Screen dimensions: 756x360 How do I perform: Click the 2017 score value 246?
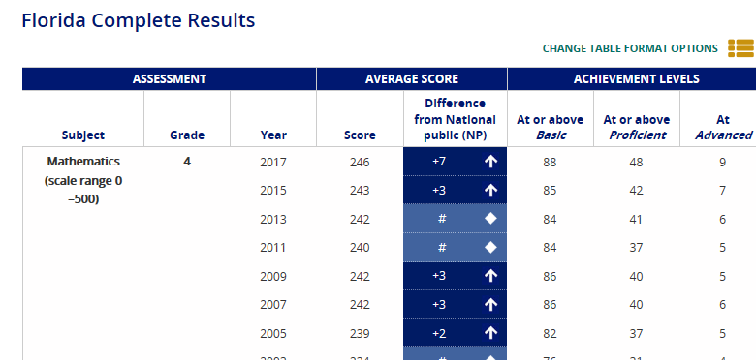(360, 163)
